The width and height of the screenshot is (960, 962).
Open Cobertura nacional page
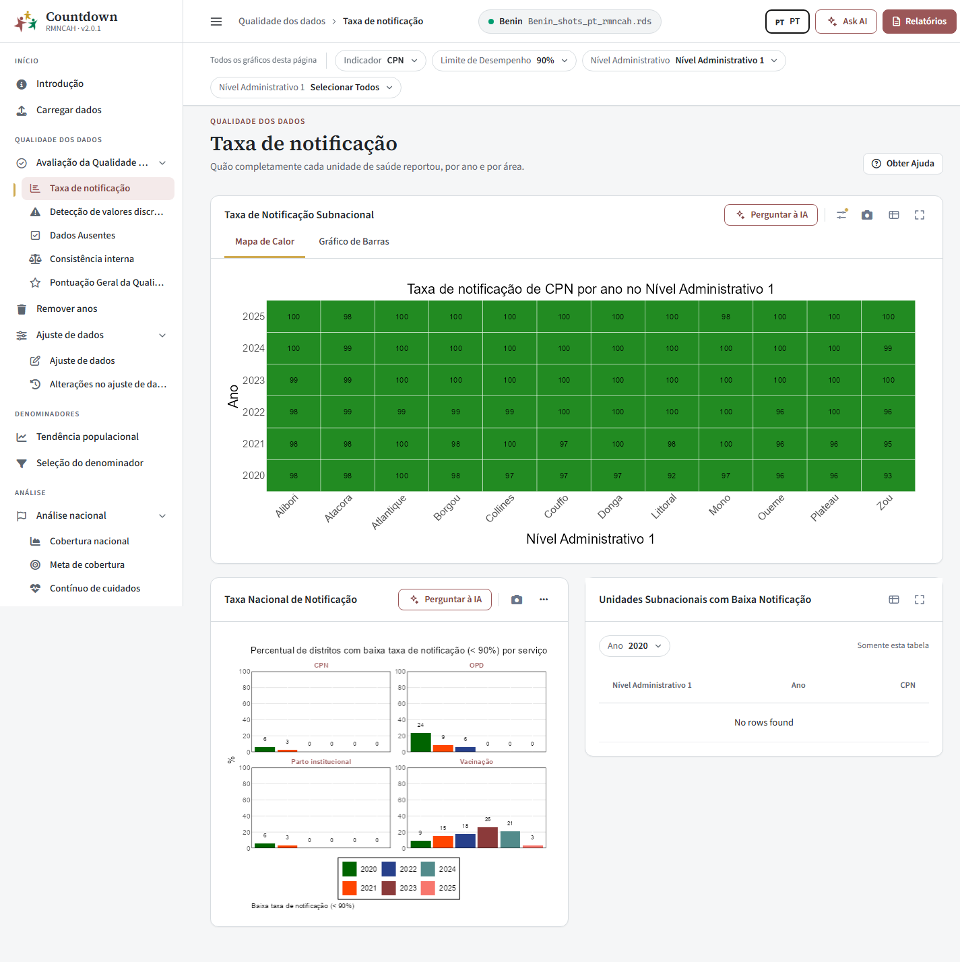coord(98,541)
